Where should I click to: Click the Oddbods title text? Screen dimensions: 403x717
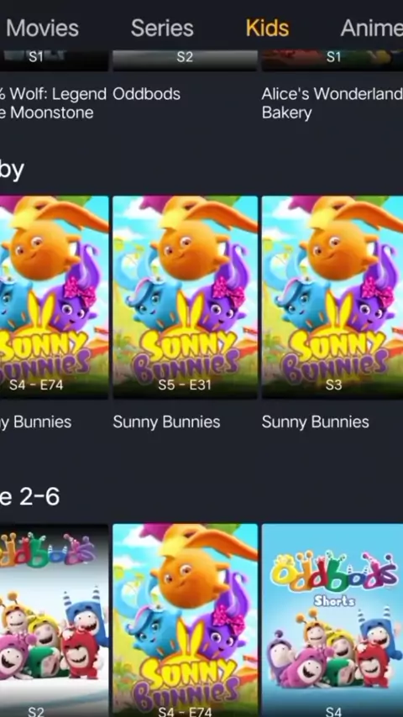point(146,94)
